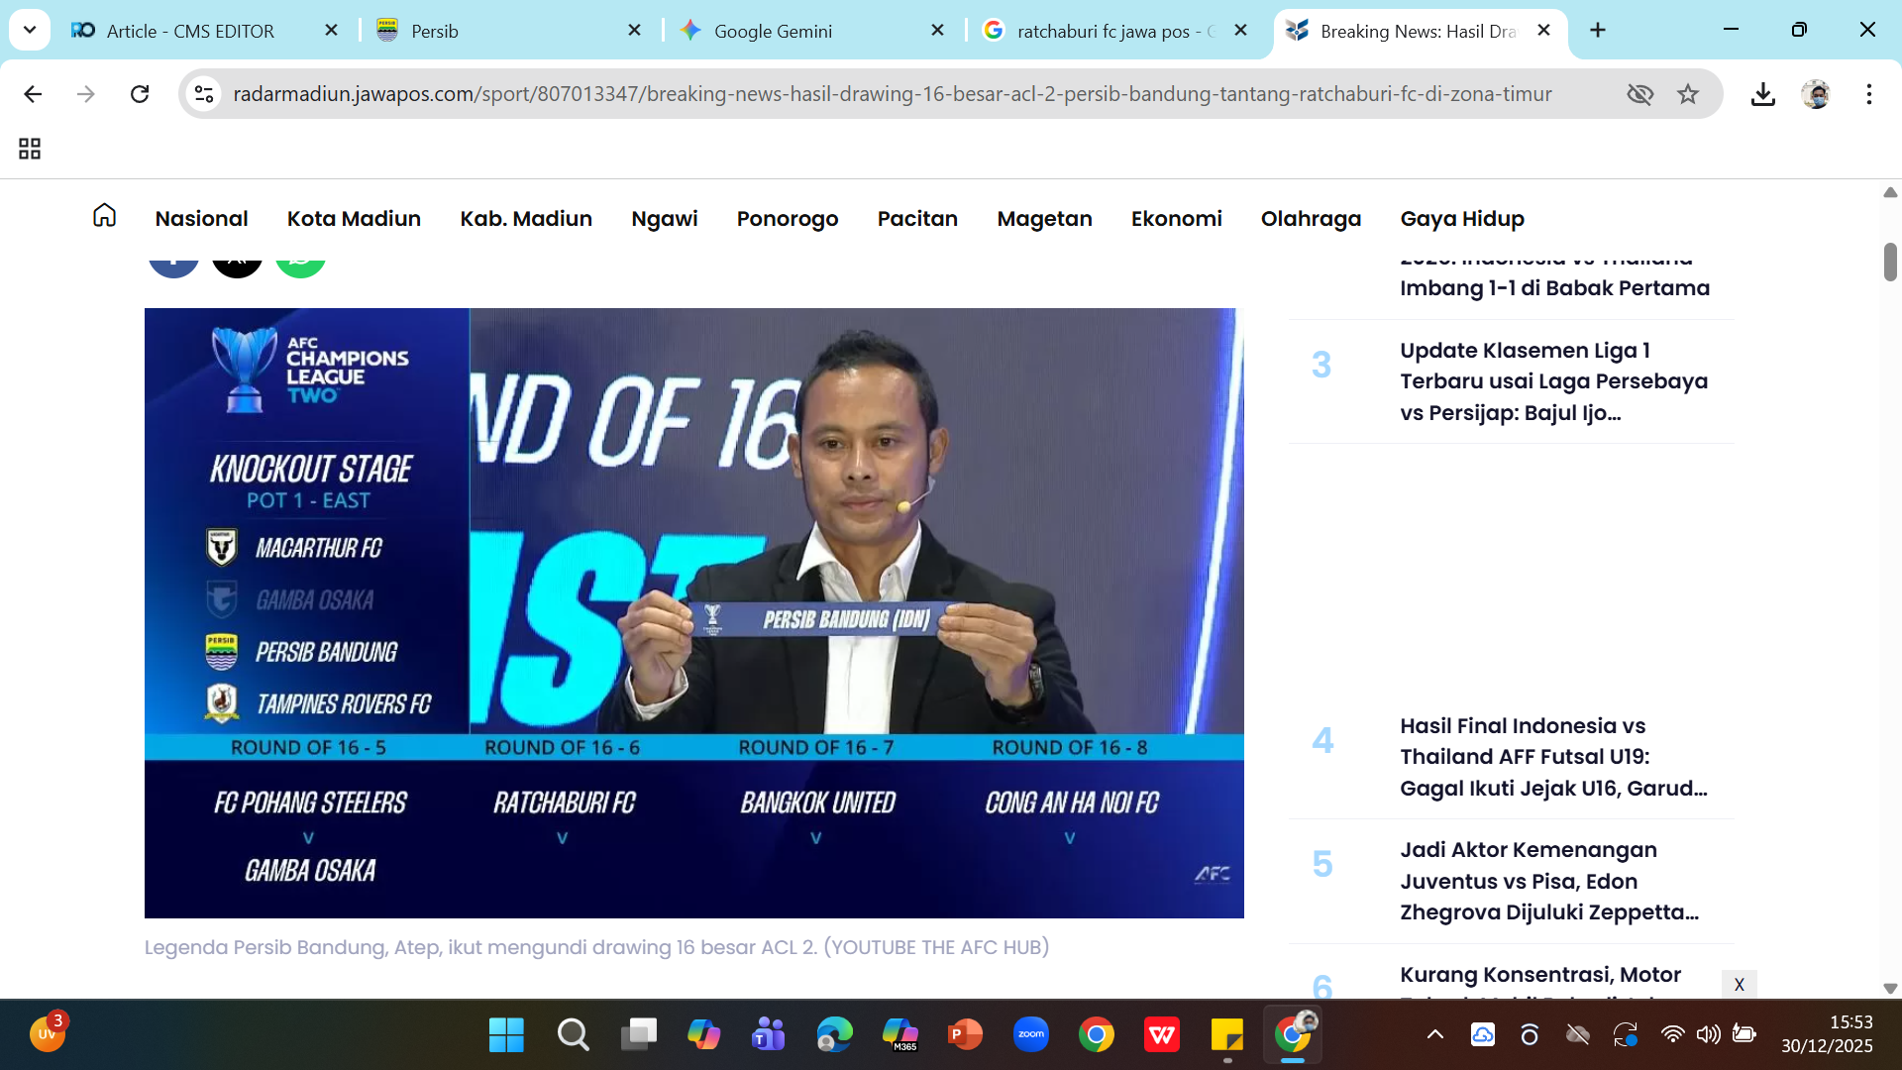1902x1070 pixels.
Task: Open a new browser tab
Action: [1598, 31]
